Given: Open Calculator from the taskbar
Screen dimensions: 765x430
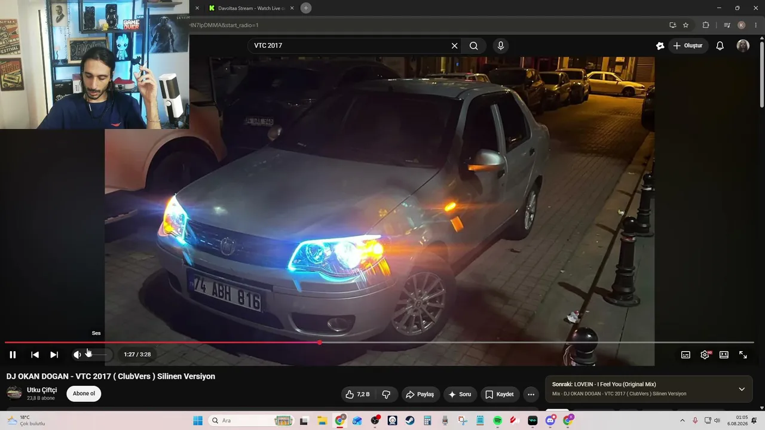Looking at the screenshot, I should coord(427,420).
